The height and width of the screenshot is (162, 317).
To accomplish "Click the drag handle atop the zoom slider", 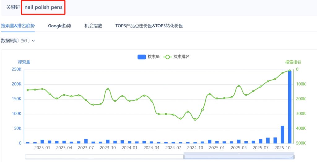I will 239,153.
